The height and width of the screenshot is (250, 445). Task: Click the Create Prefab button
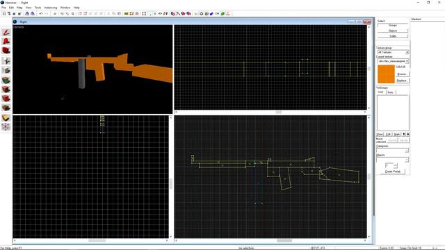(393, 172)
